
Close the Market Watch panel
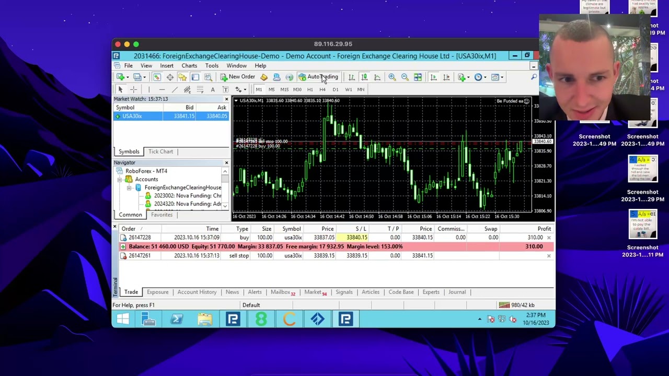[x=226, y=99]
